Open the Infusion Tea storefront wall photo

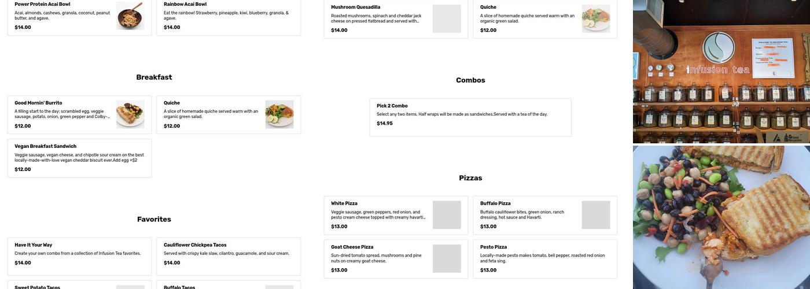721,72
